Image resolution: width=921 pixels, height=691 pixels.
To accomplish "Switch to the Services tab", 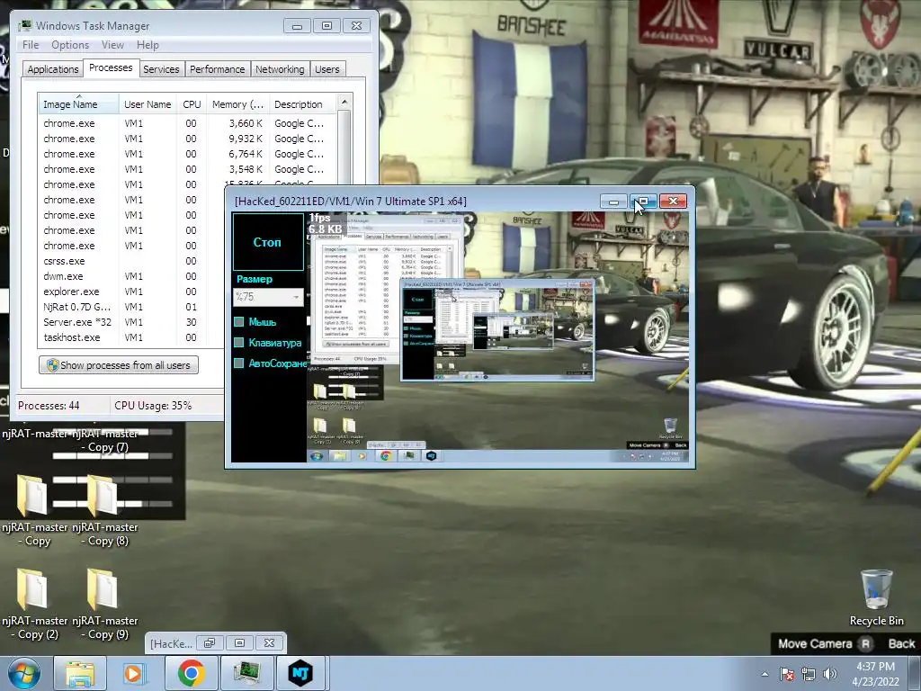I will [x=161, y=69].
